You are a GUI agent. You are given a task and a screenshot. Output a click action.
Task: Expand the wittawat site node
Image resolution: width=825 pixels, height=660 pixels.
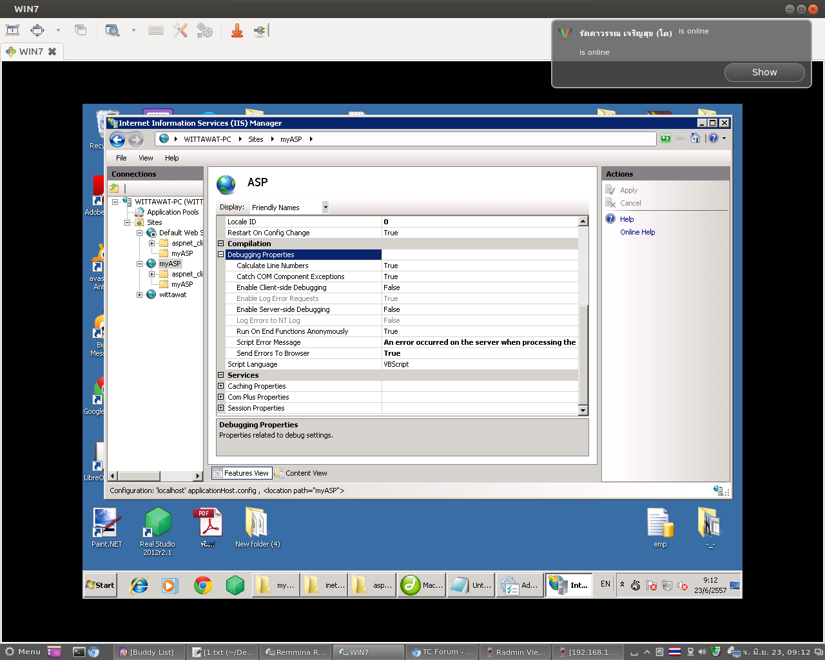click(139, 295)
